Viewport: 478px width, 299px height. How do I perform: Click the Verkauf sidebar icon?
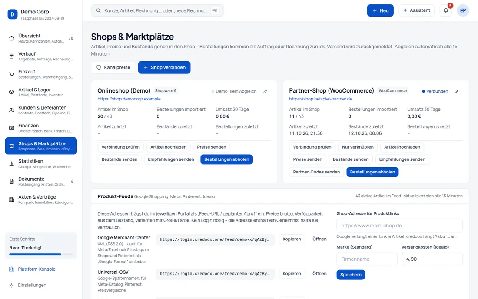click(12, 56)
